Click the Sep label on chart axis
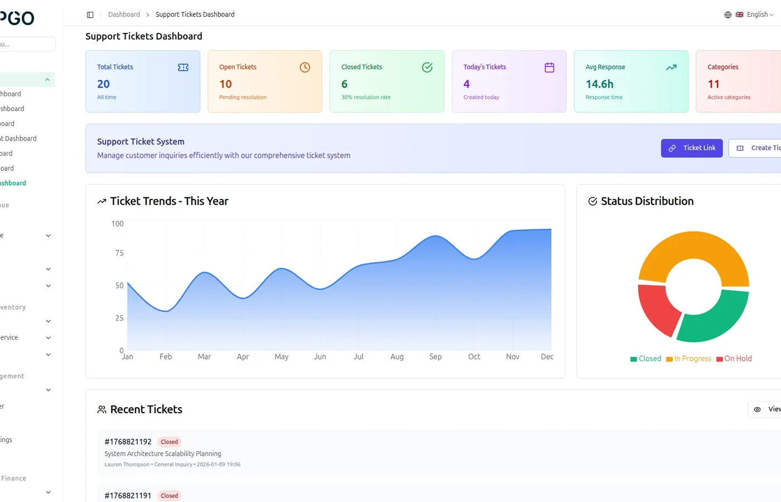The image size is (781, 502). pyautogui.click(x=436, y=357)
